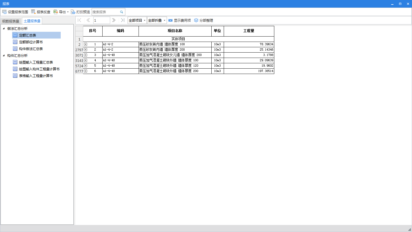The height and width of the screenshot is (232, 412).
Task: Open 设置报表范围 settings
Action: pos(15,12)
